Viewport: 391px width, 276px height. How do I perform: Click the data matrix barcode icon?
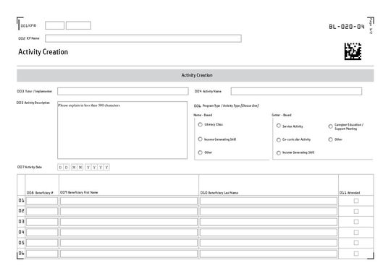(353, 51)
